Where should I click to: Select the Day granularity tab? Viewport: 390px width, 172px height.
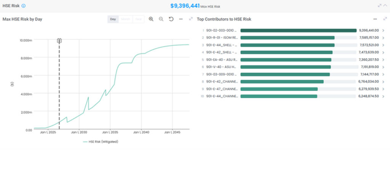click(x=113, y=19)
